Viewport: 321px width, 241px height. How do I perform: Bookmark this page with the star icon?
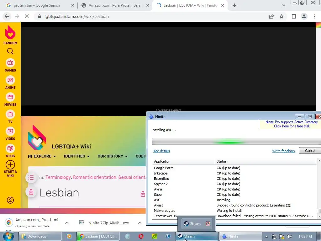[x=282, y=16]
